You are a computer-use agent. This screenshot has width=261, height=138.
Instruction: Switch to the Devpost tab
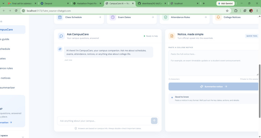click(55, 3)
